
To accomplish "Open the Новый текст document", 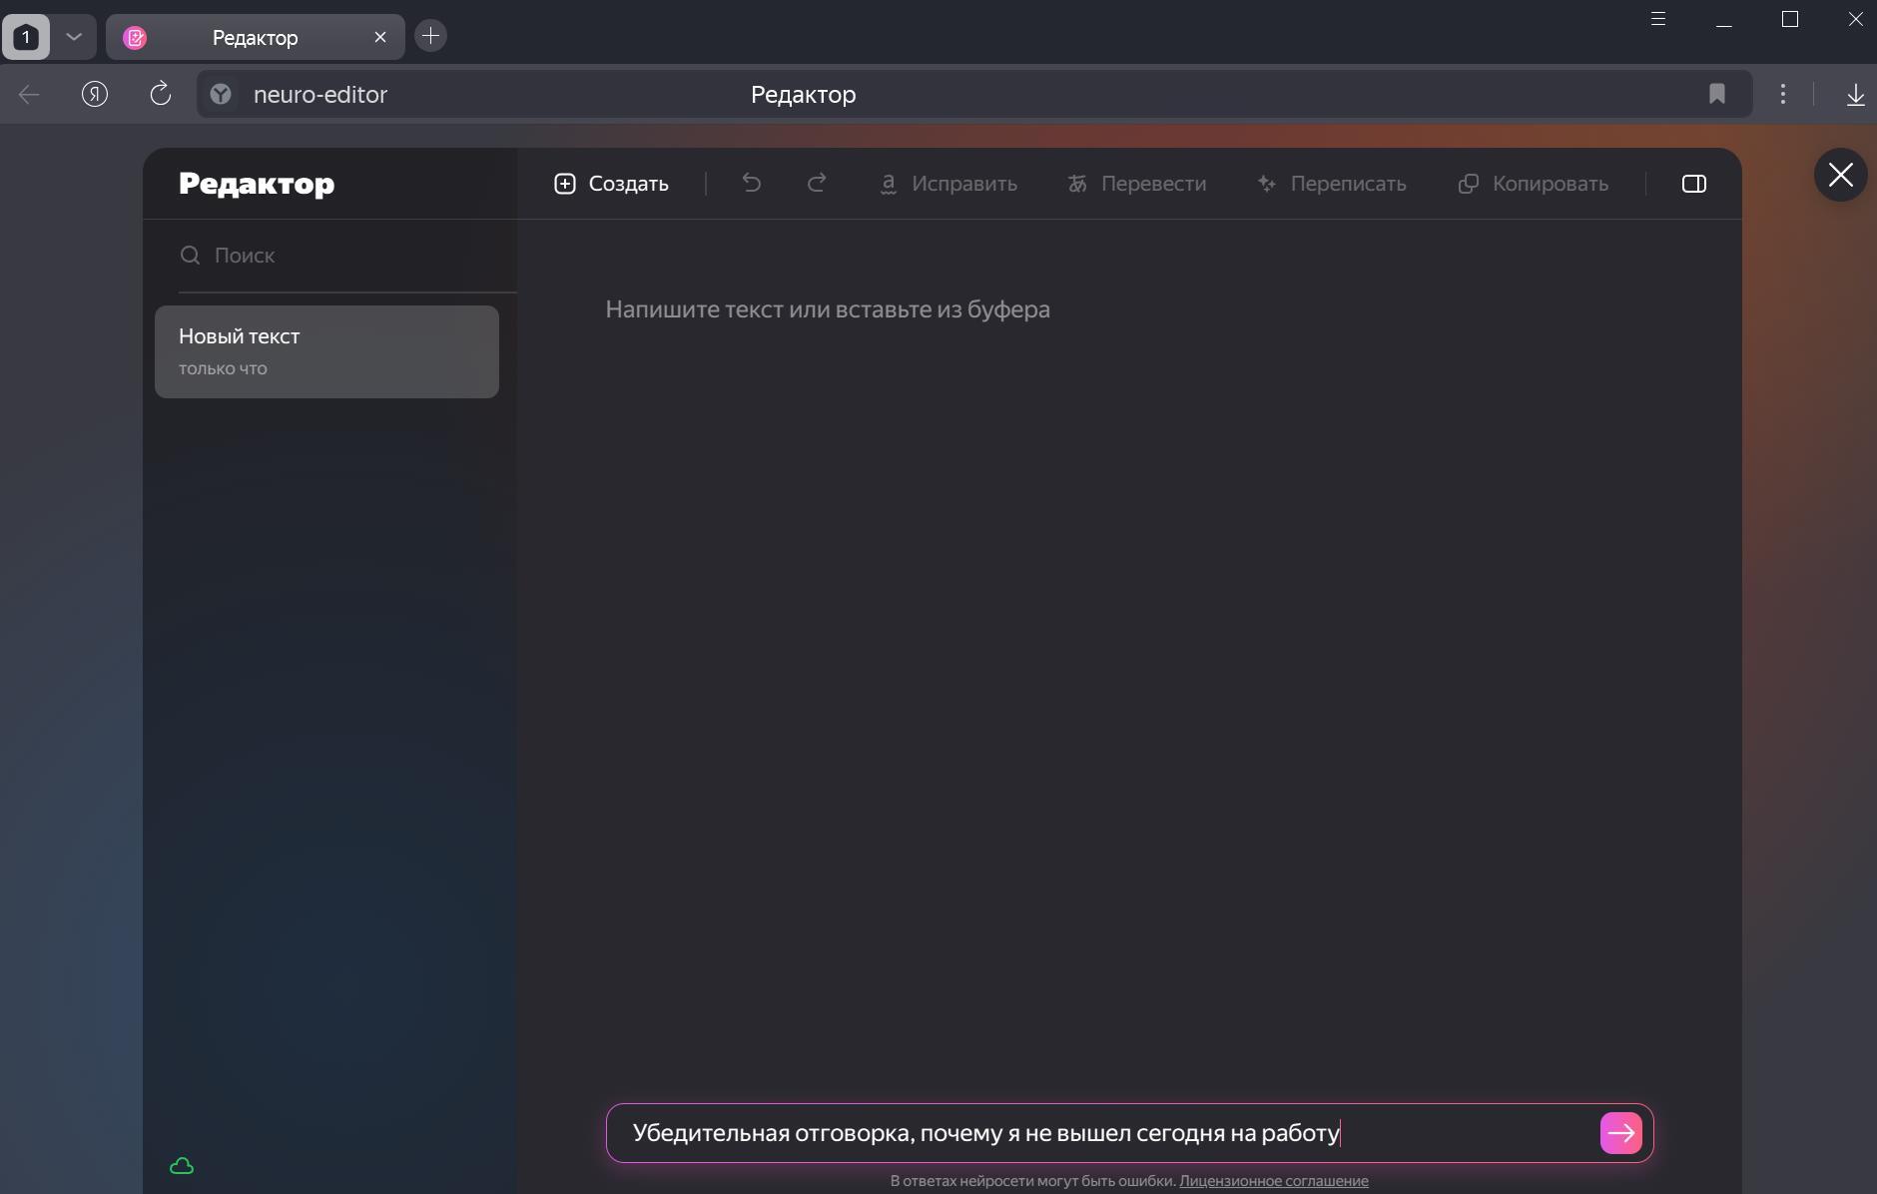I will click(326, 351).
